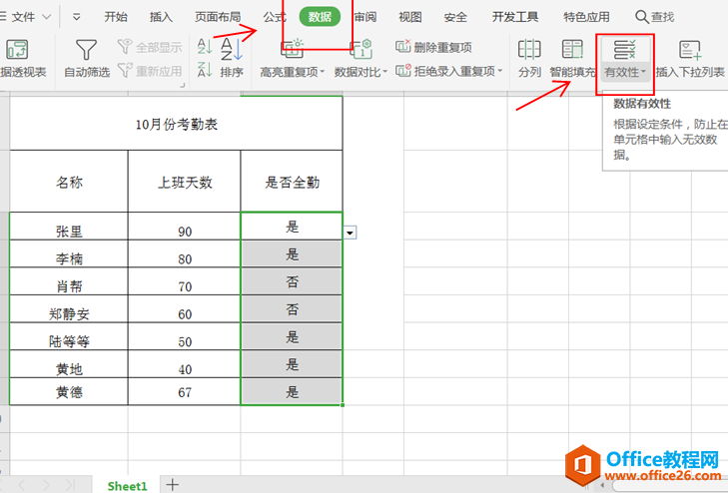Select 是否全勤 cell in 李楠's row
728x493 pixels.
click(x=292, y=253)
